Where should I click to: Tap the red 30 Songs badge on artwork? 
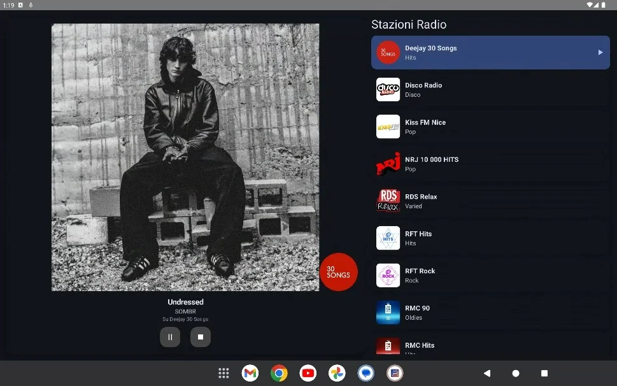[x=338, y=272]
